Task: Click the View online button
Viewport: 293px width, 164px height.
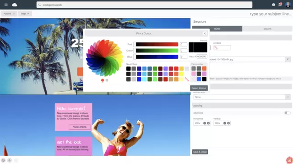Action: coord(80,127)
